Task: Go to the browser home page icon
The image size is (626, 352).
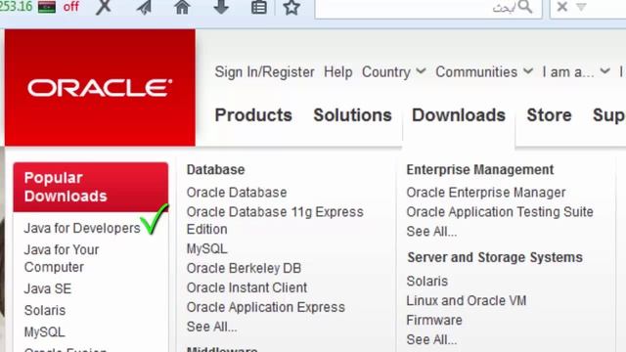Action: tap(182, 7)
